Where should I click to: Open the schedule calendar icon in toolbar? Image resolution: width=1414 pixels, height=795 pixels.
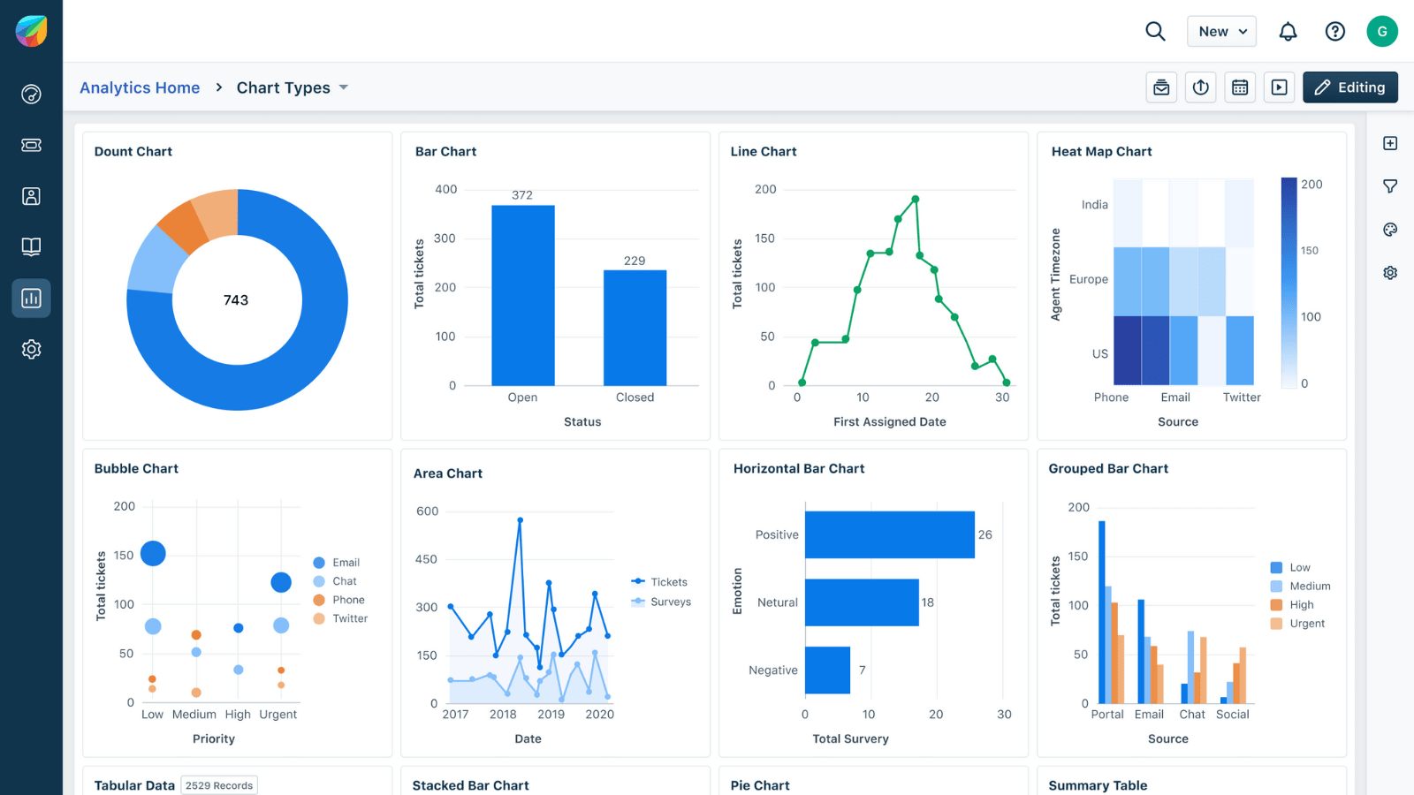pos(1240,87)
